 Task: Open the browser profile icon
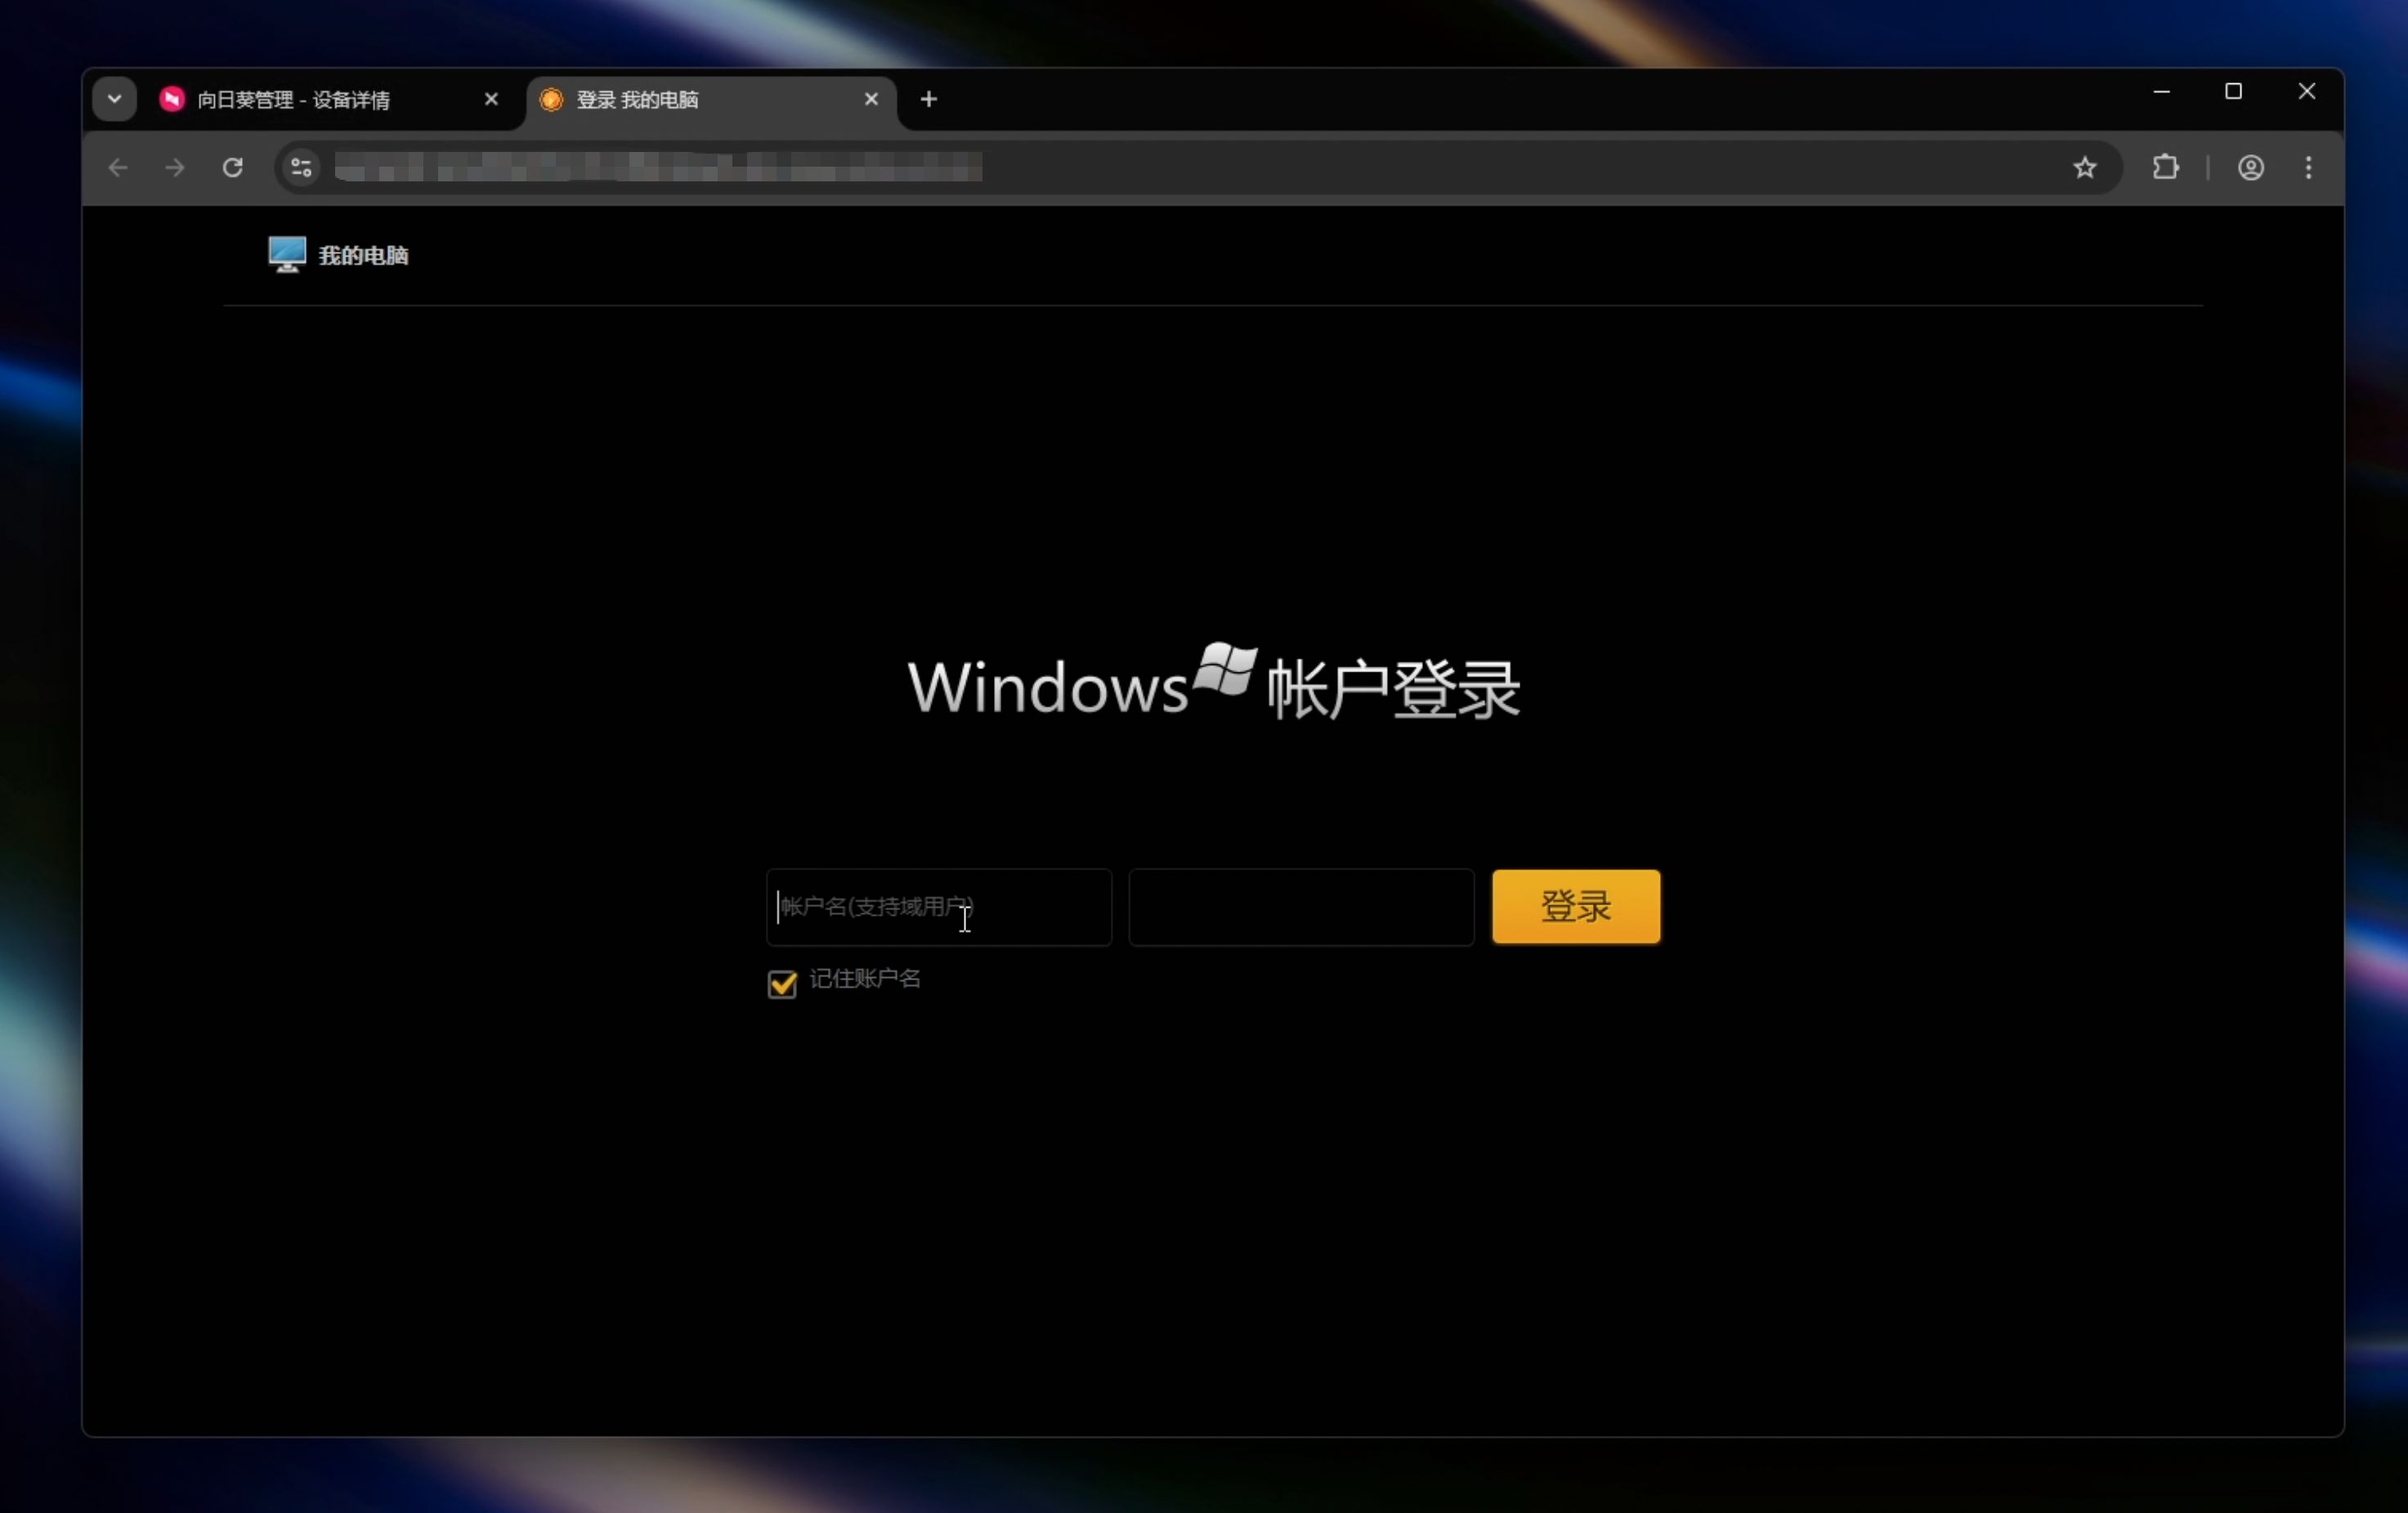point(2250,168)
